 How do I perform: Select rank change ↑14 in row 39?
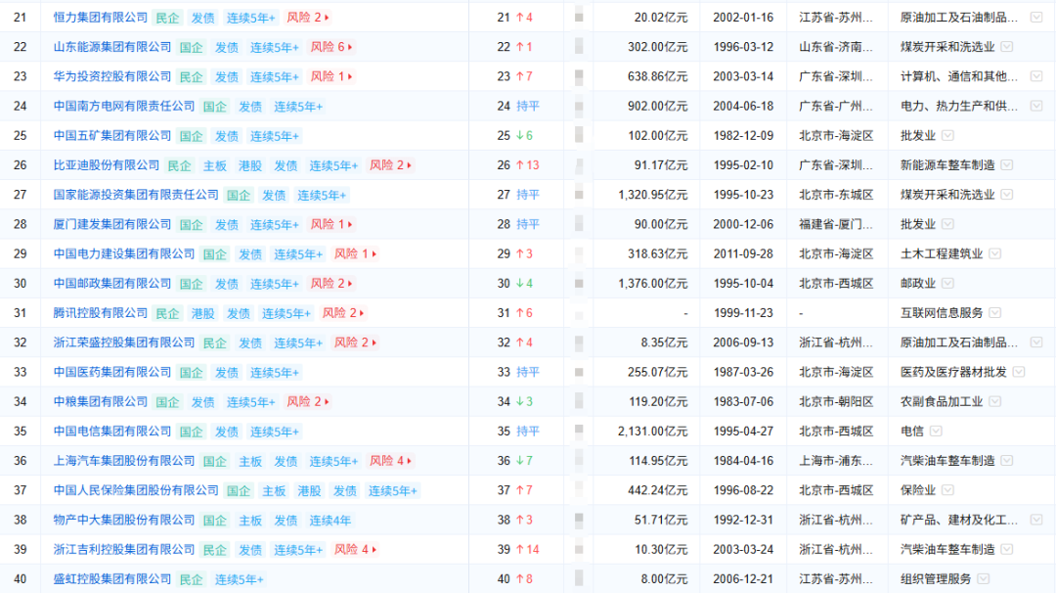click(528, 550)
